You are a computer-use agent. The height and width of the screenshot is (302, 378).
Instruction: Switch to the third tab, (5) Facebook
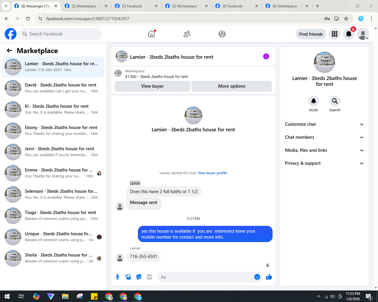(136, 6)
